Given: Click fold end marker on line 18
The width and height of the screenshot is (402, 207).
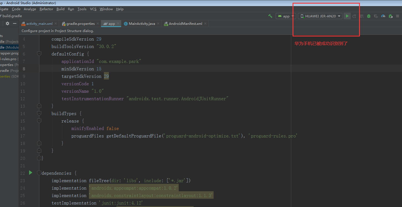Looking at the screenshot, I should [39, 143].
